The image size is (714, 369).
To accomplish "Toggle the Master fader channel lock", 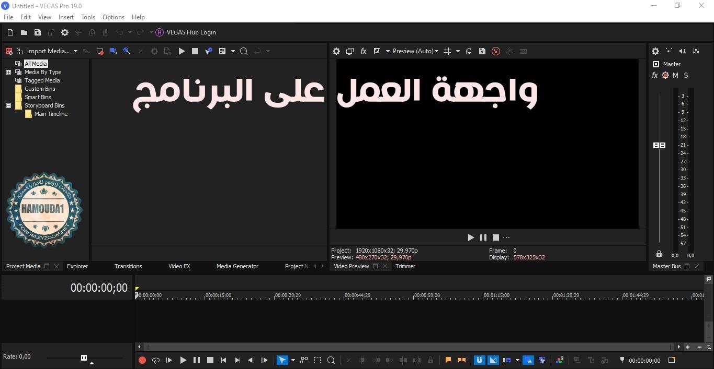I will (659, 254).
